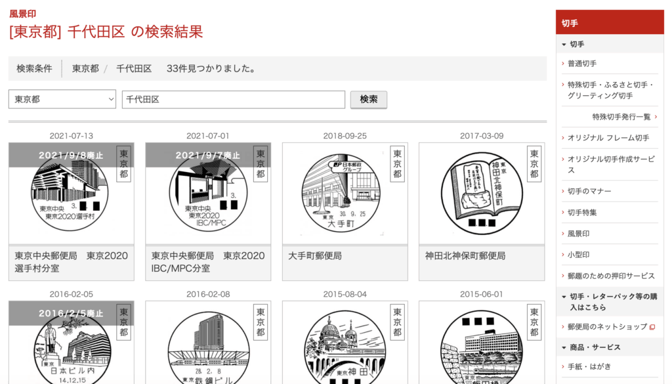Open 特殊切手発行一覧 link
Screen dimensions: 672x384
pyautogui.click(x=621, y=117)
